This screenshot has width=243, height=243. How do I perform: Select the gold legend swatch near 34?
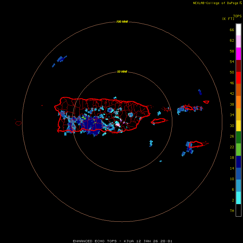pos(238,114)
